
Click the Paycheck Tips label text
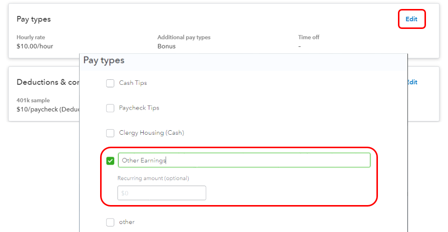[139, 108]
